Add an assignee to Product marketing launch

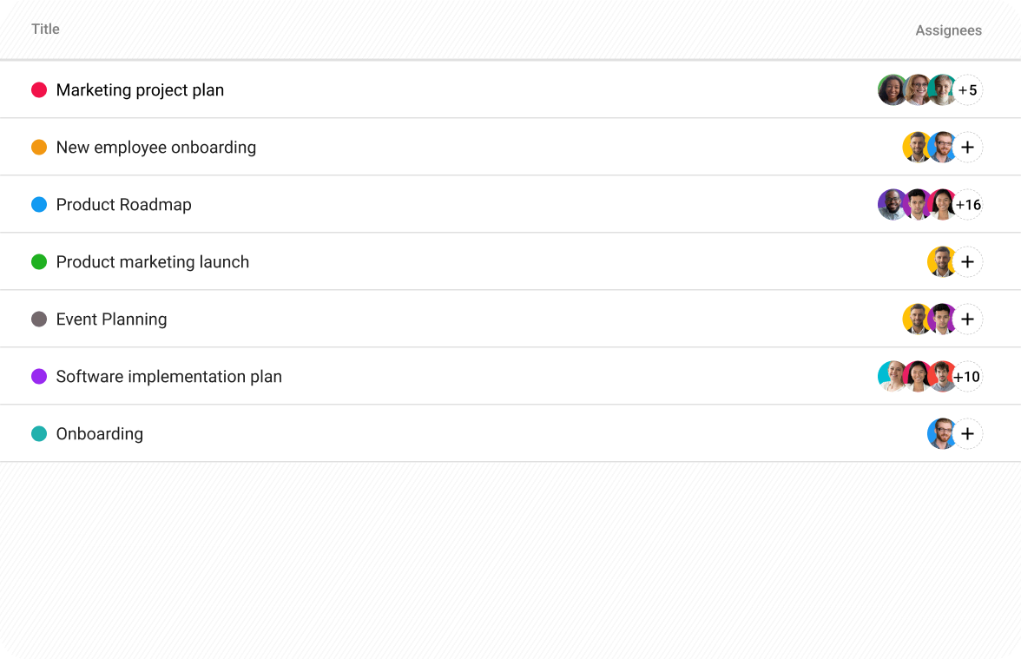coord(966,261)
